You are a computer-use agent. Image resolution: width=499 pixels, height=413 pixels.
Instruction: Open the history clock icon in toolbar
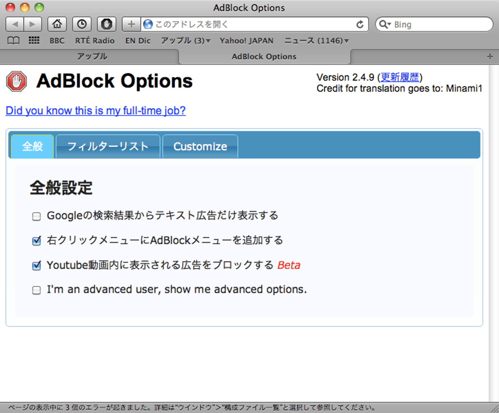coord(82,24)
